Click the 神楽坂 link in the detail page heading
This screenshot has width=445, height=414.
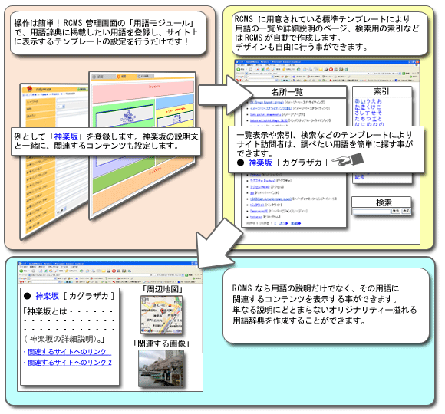(x=47, y=296)
